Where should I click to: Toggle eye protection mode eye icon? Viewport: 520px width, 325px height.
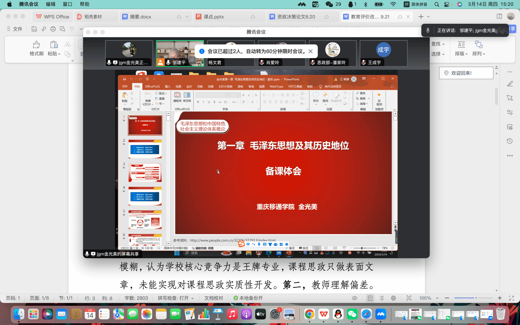(354, 298)
